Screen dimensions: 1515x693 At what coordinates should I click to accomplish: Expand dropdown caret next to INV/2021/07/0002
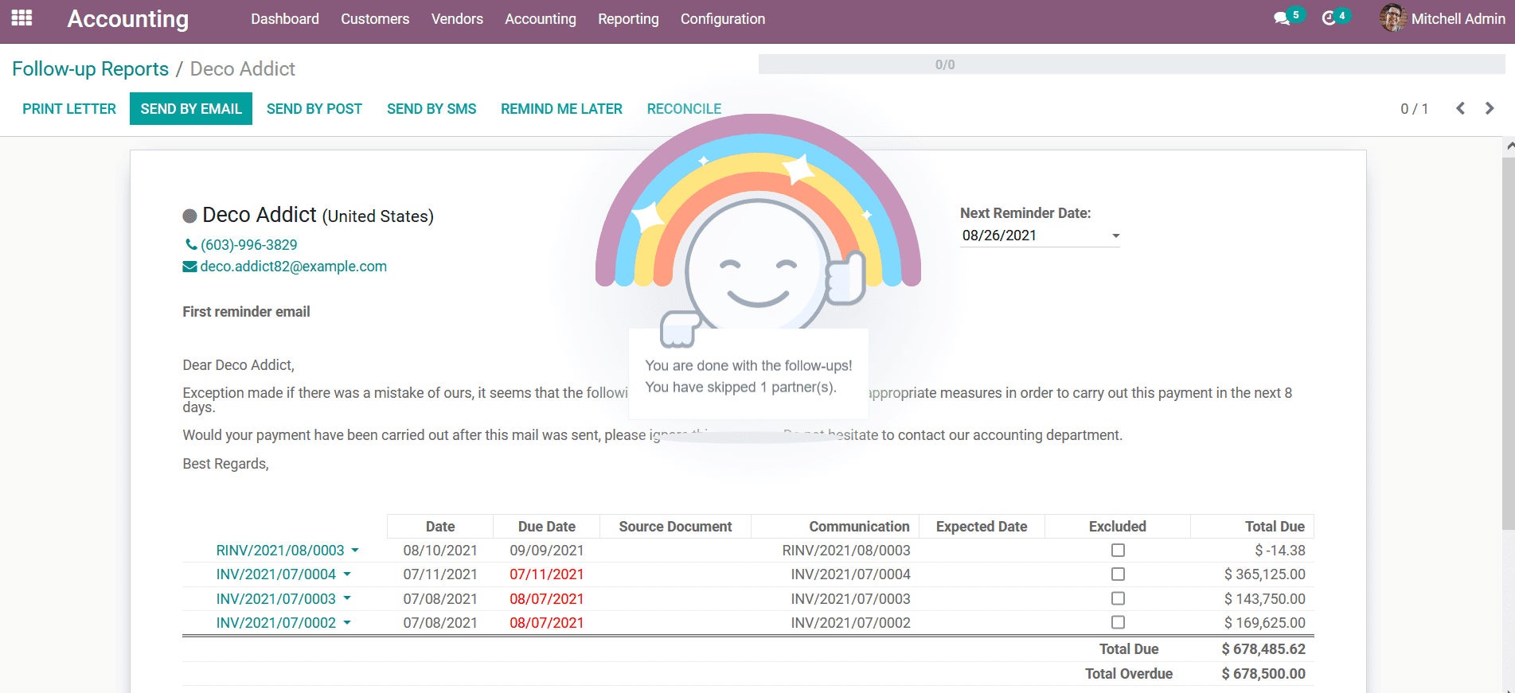(x=347, y=622)
